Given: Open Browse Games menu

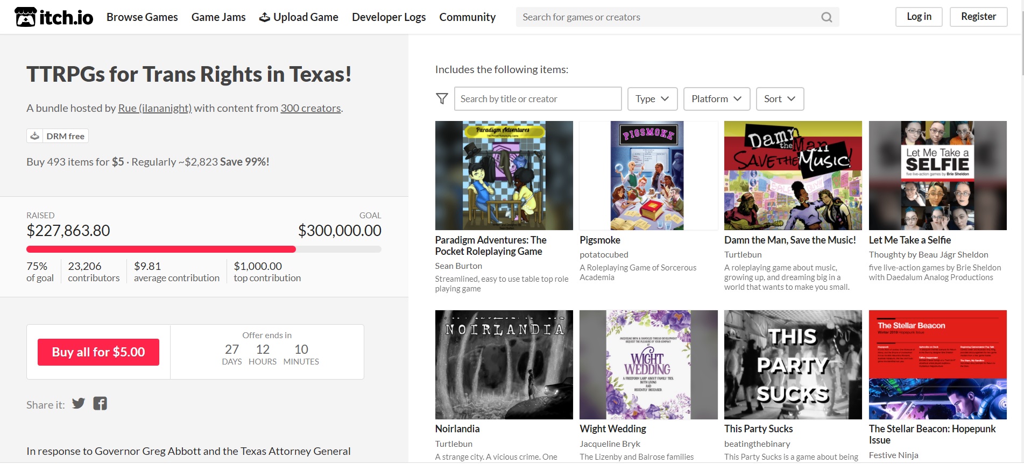Looking at the screenshot, I should coord(142,17).
